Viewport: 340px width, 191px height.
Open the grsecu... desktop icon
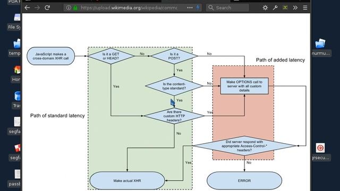pyautogui.click(x=320, y=152)
